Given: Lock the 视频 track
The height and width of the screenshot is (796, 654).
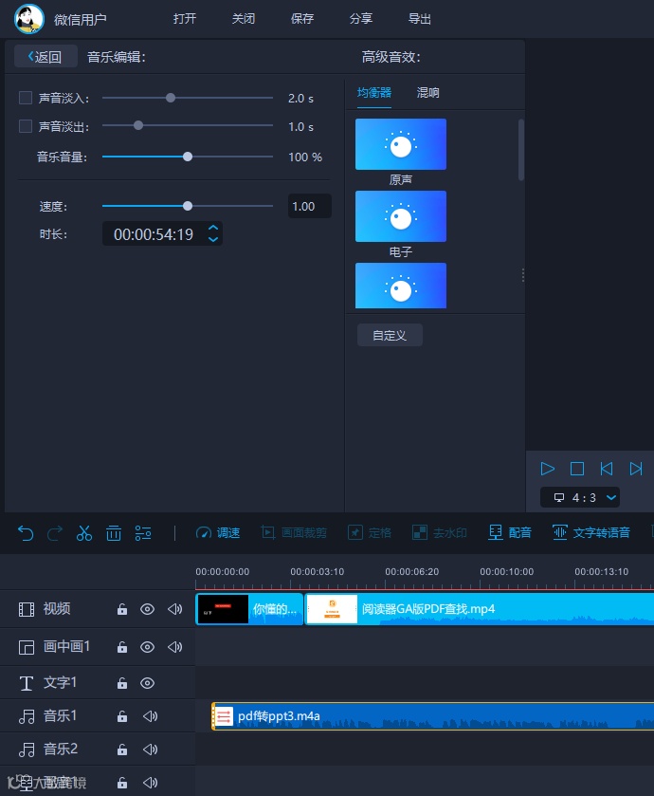Looking at the screenshot, I should click(122, 609).
